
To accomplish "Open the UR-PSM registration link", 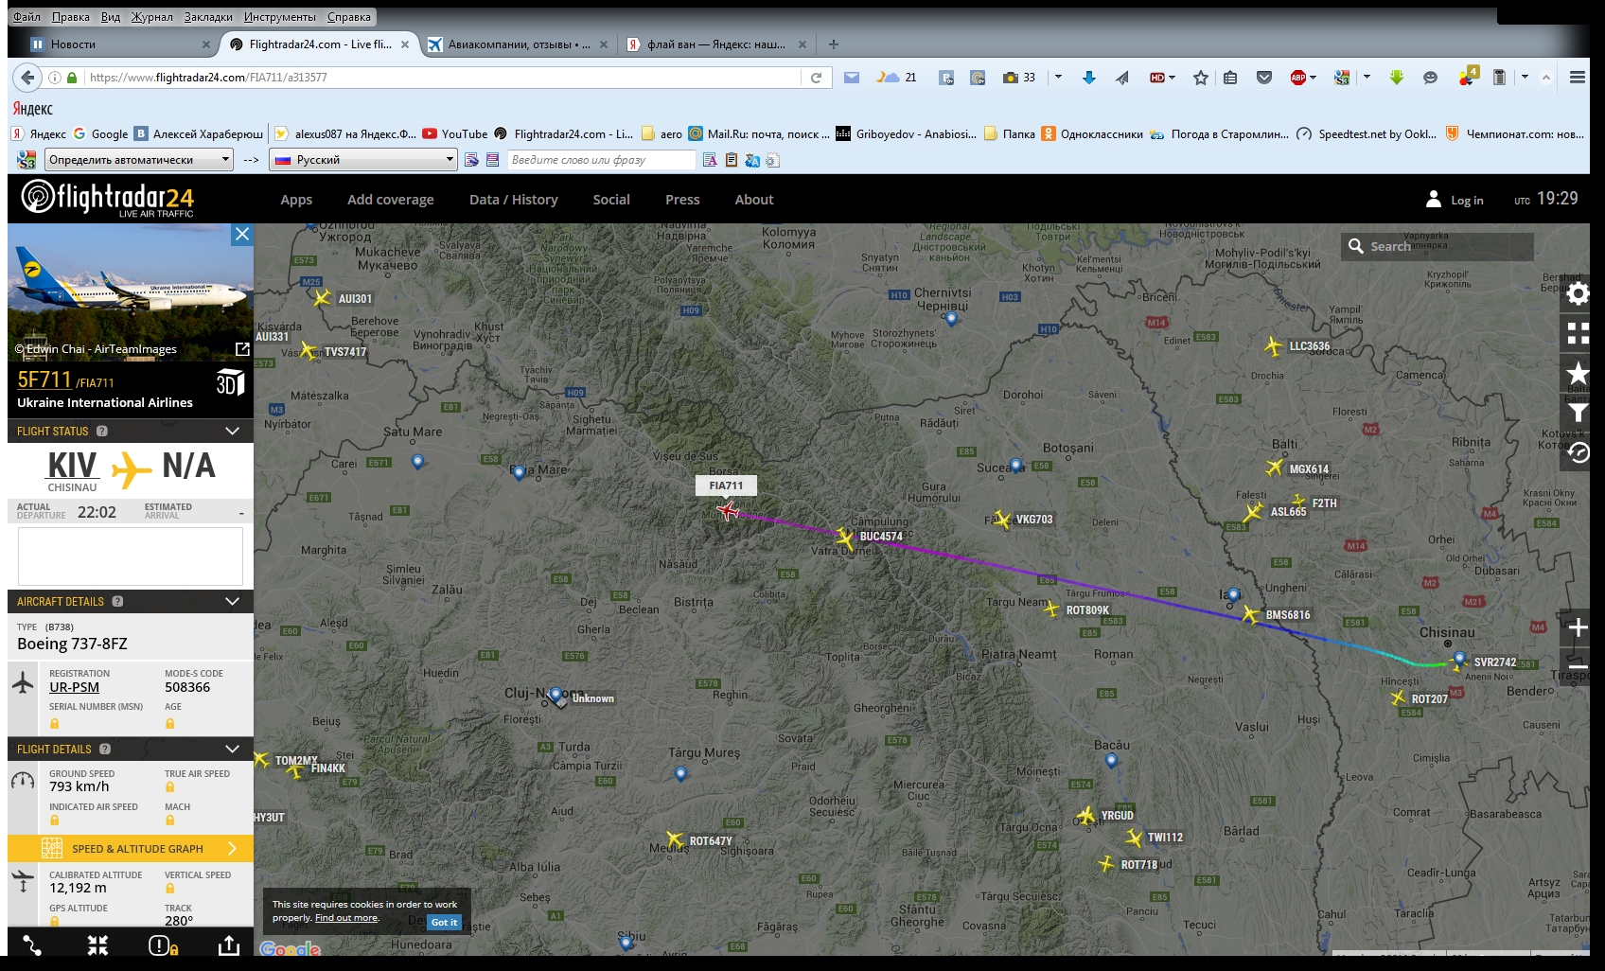I will click(x=74, y=688).
